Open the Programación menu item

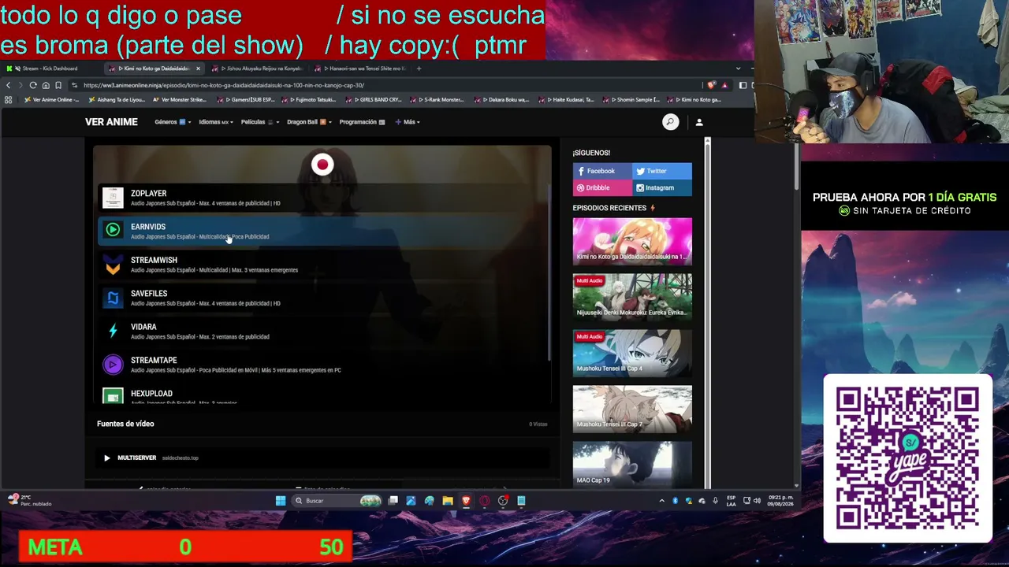(362, 122)
